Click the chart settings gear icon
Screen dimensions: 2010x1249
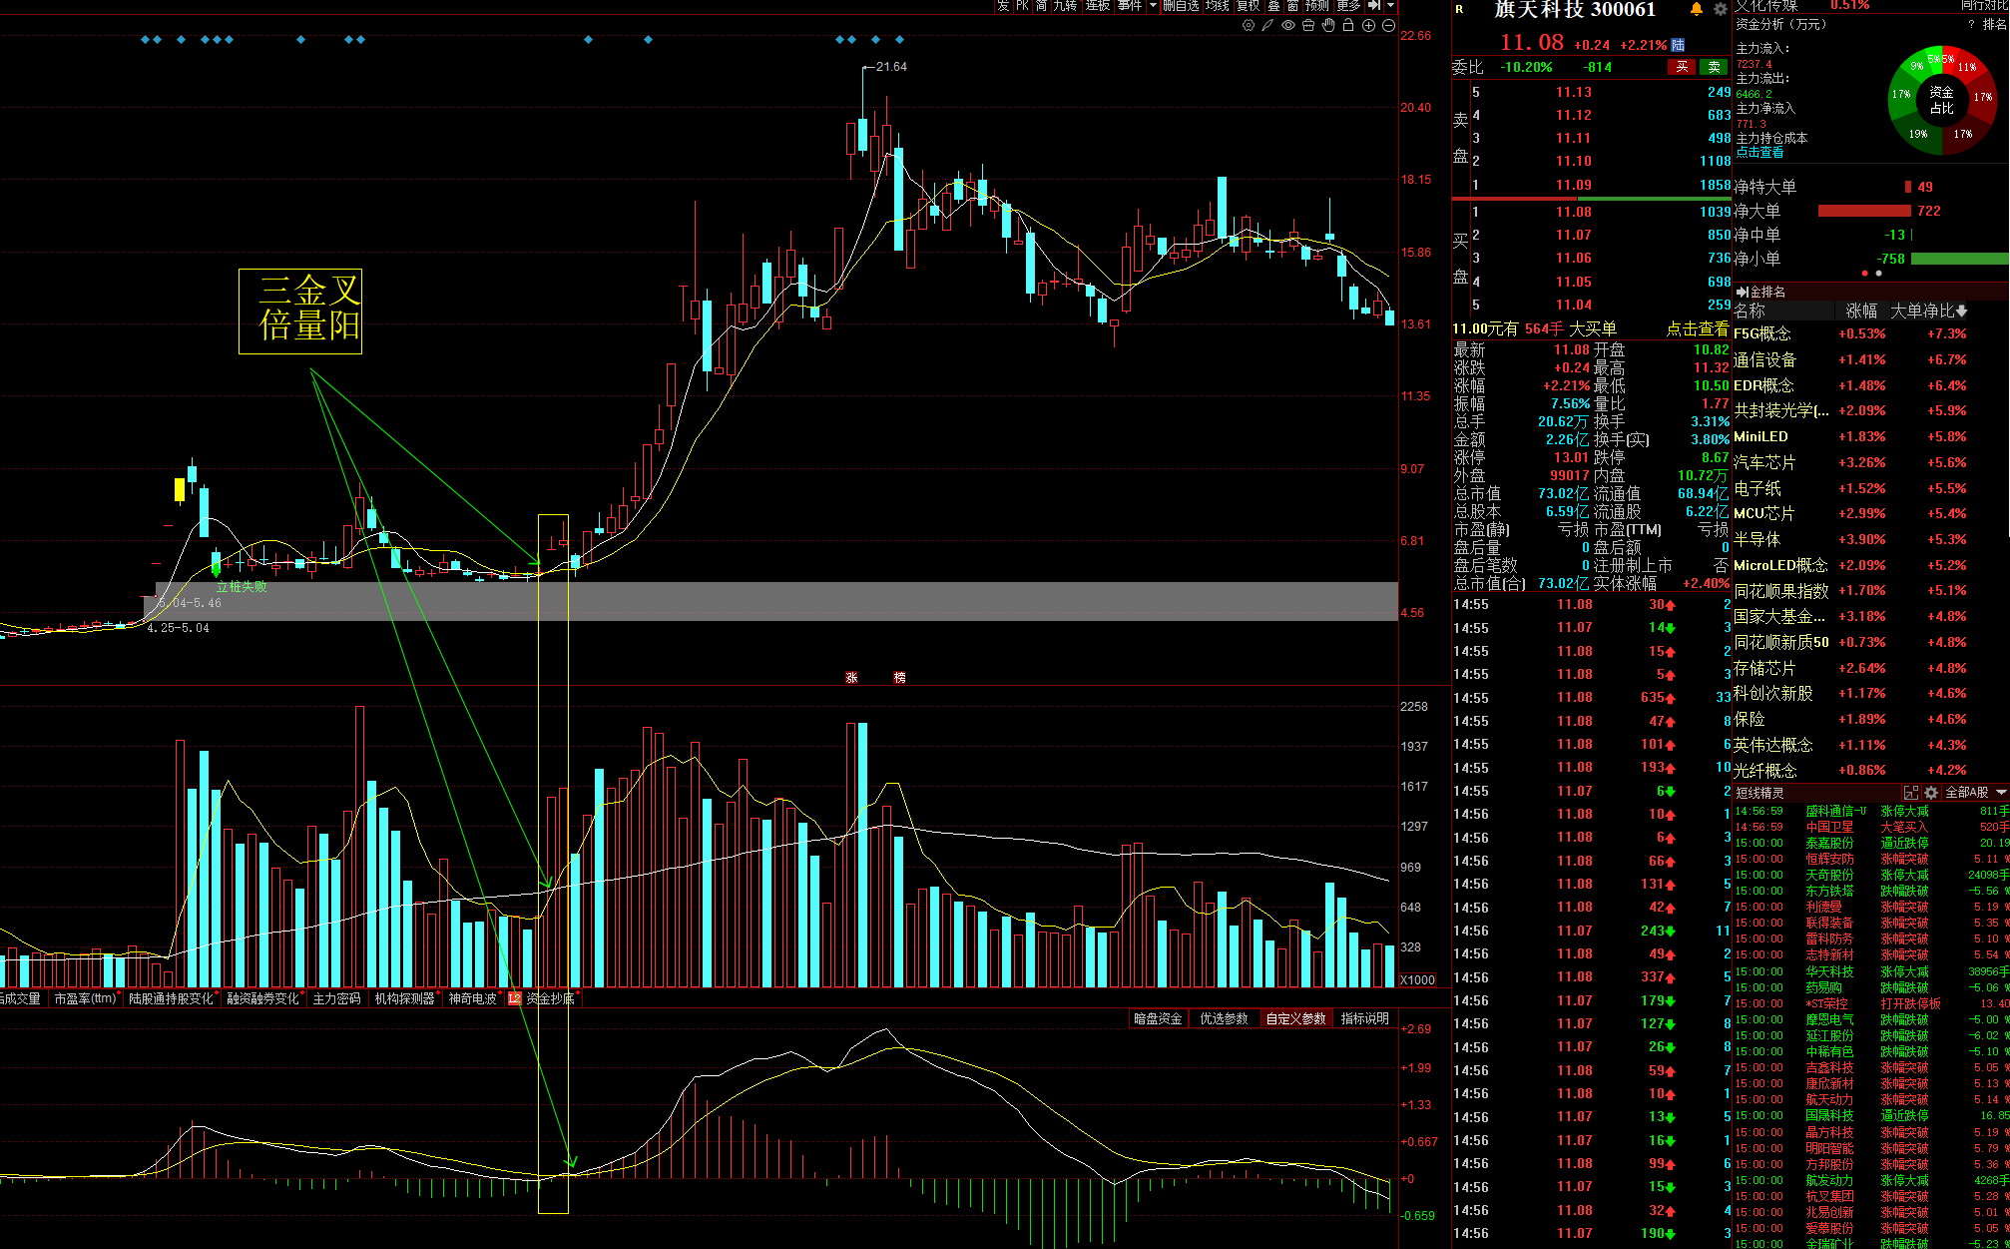click(x=1249, y=26)
